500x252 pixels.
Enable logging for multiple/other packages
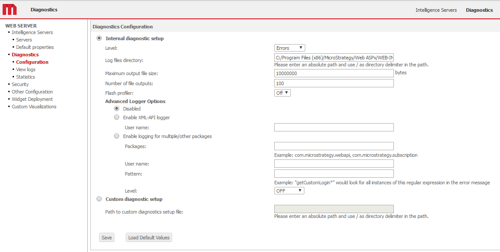117,136
